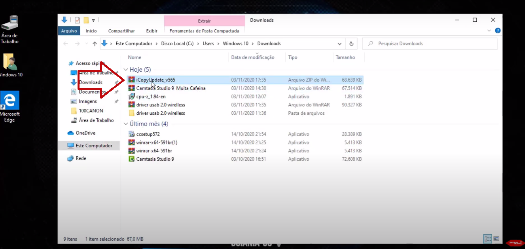Click the Properties quick access toolbar icon
The height and width of the screenshot is (249, 525).
click(77, 20)
